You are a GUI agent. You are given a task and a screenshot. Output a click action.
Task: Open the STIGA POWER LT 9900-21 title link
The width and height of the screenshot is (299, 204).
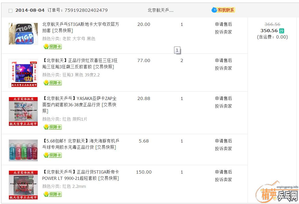click(x=80, y=175)
